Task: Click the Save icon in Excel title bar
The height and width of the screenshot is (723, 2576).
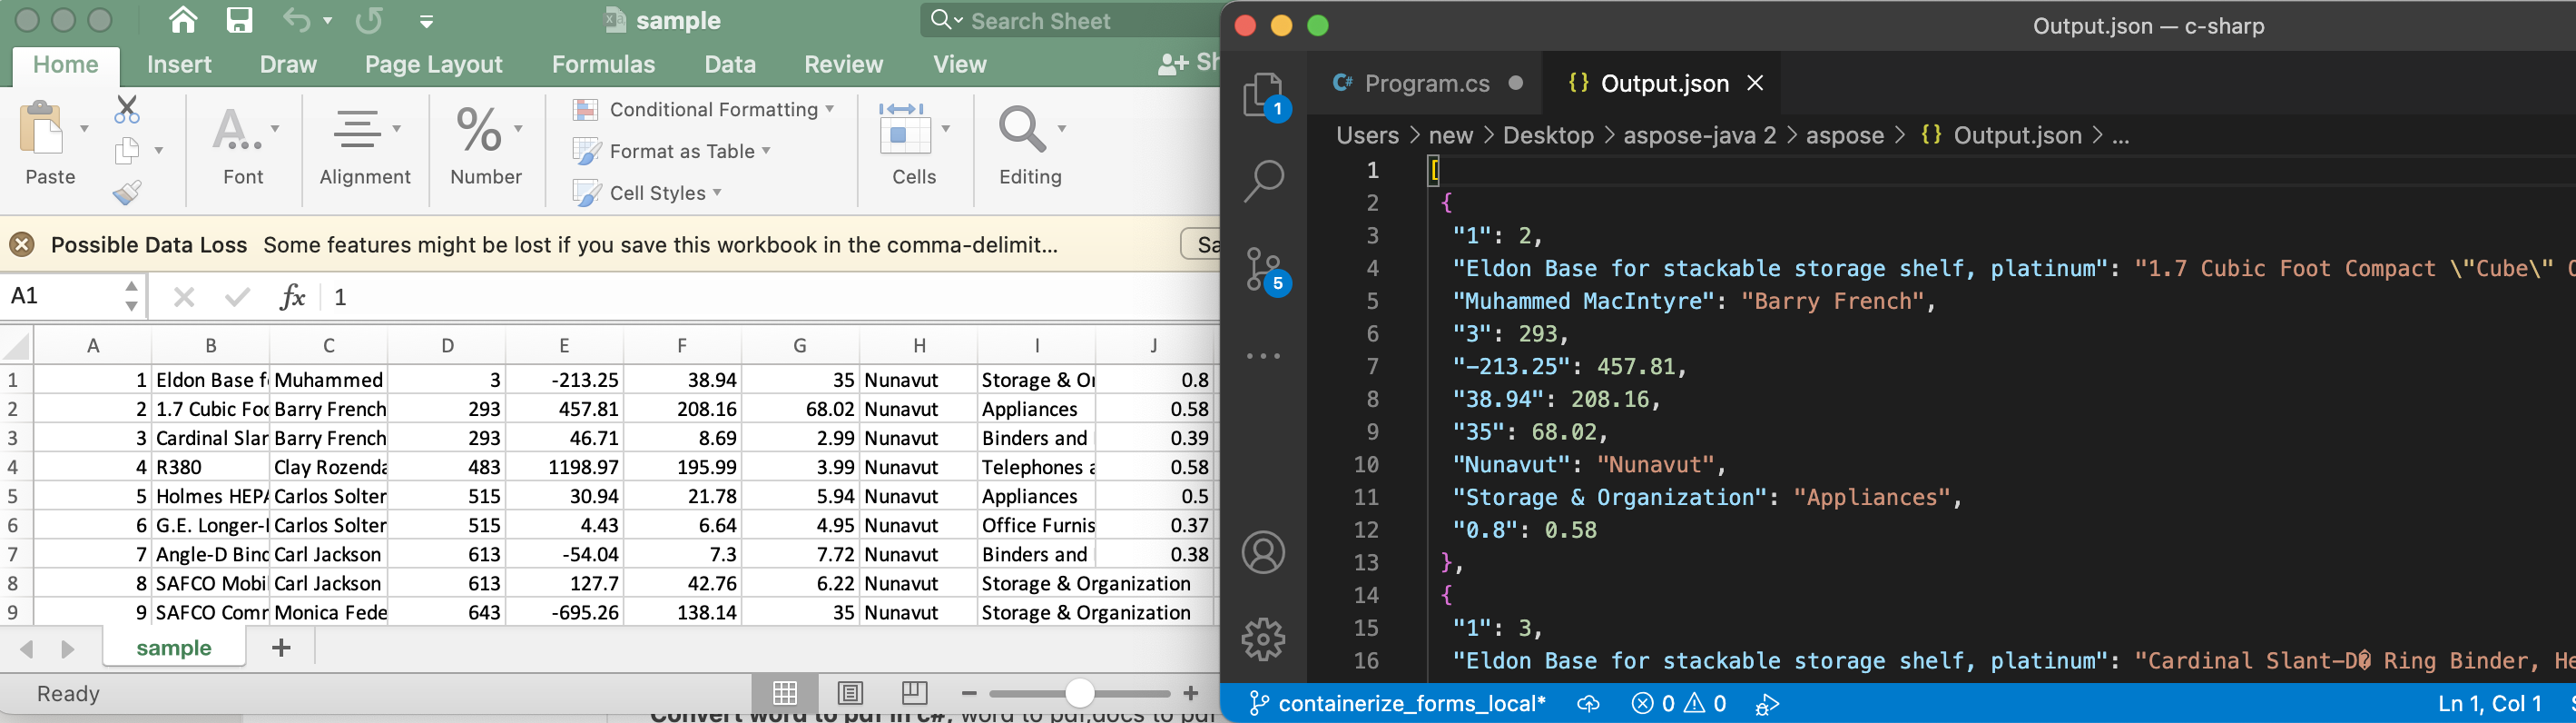Action: pos(239,20)
